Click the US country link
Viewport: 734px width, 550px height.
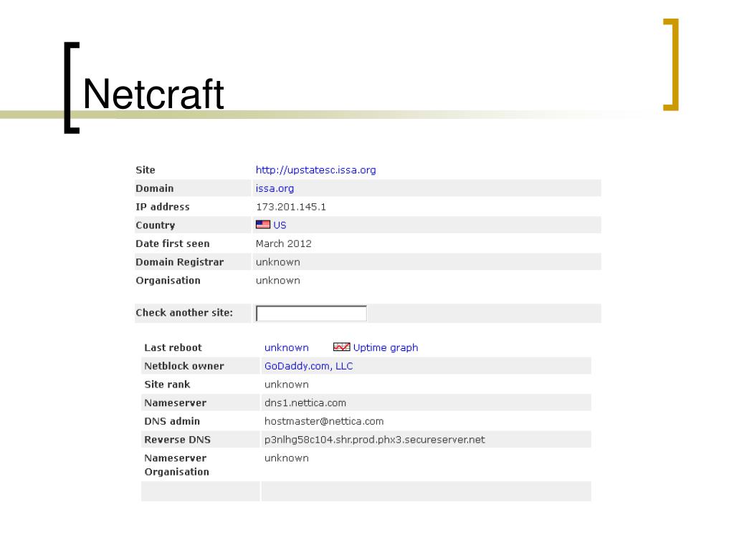pos(280,225)
